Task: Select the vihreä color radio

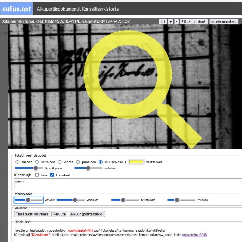Action: coord(60,162)
